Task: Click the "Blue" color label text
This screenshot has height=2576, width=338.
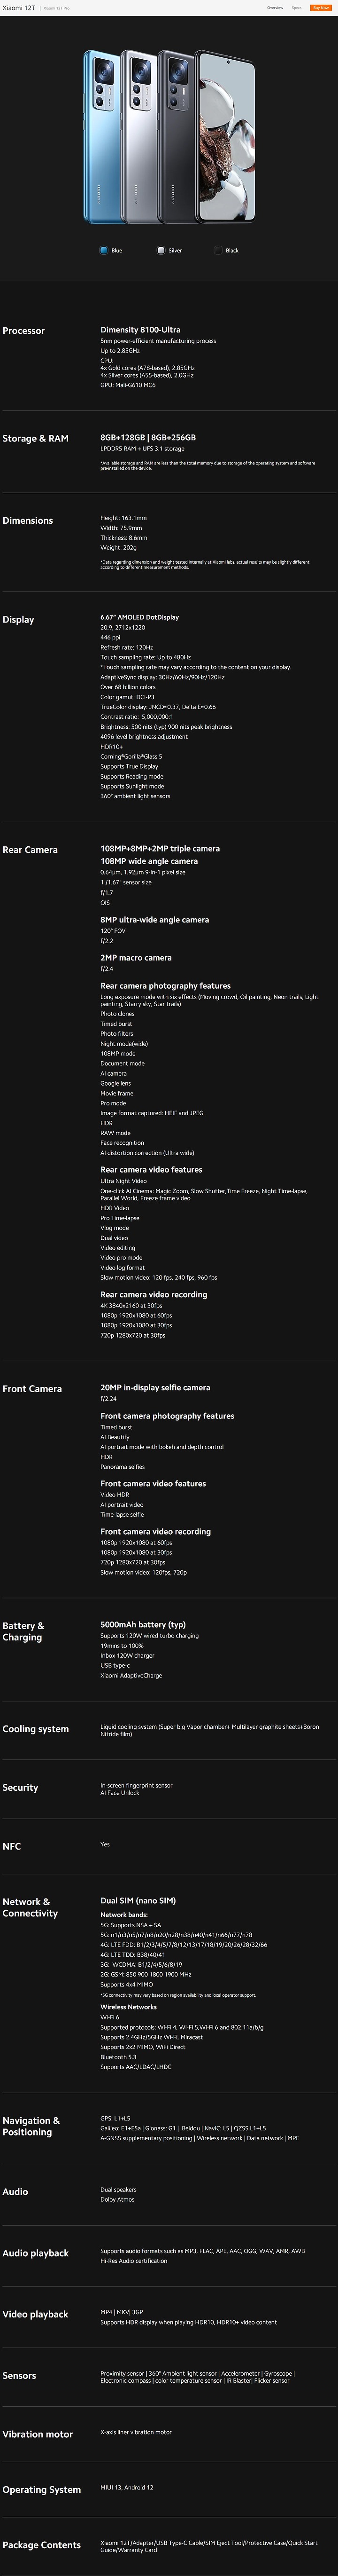Action: [116, 251]
